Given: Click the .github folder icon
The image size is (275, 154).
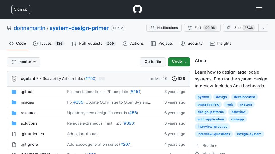Looking at the screenshot, I should coord(14,92).
